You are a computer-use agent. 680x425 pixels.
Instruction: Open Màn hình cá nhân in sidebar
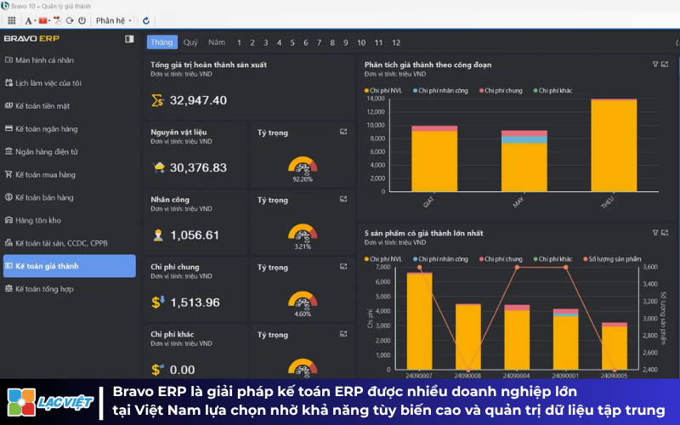pyautogui.click(x=39, y=60)
